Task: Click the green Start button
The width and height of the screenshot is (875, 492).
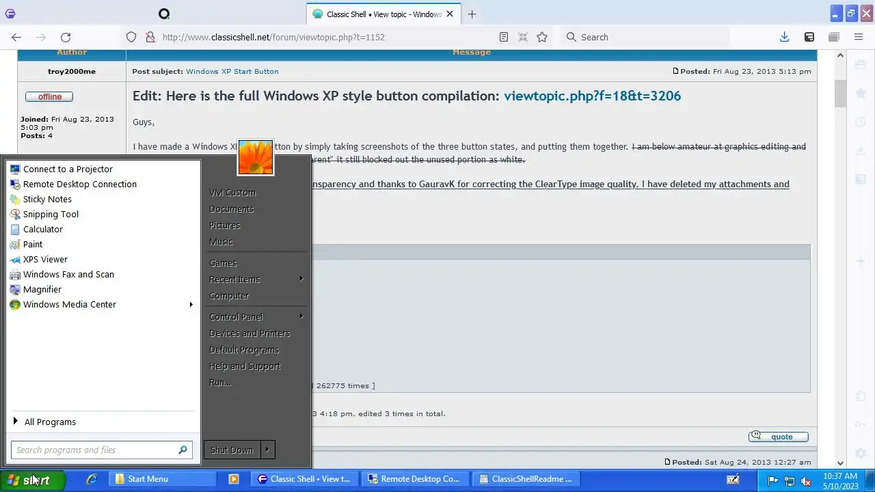Action: 32,480
